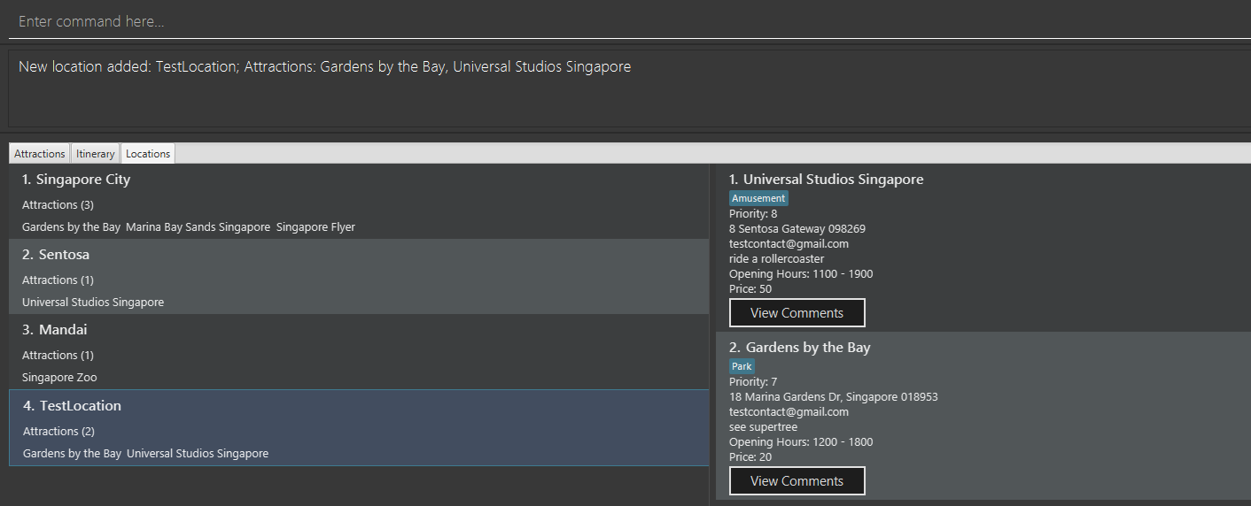Click the command input field
This screenshot has width=1251, height=506.
tap(620, 21)
